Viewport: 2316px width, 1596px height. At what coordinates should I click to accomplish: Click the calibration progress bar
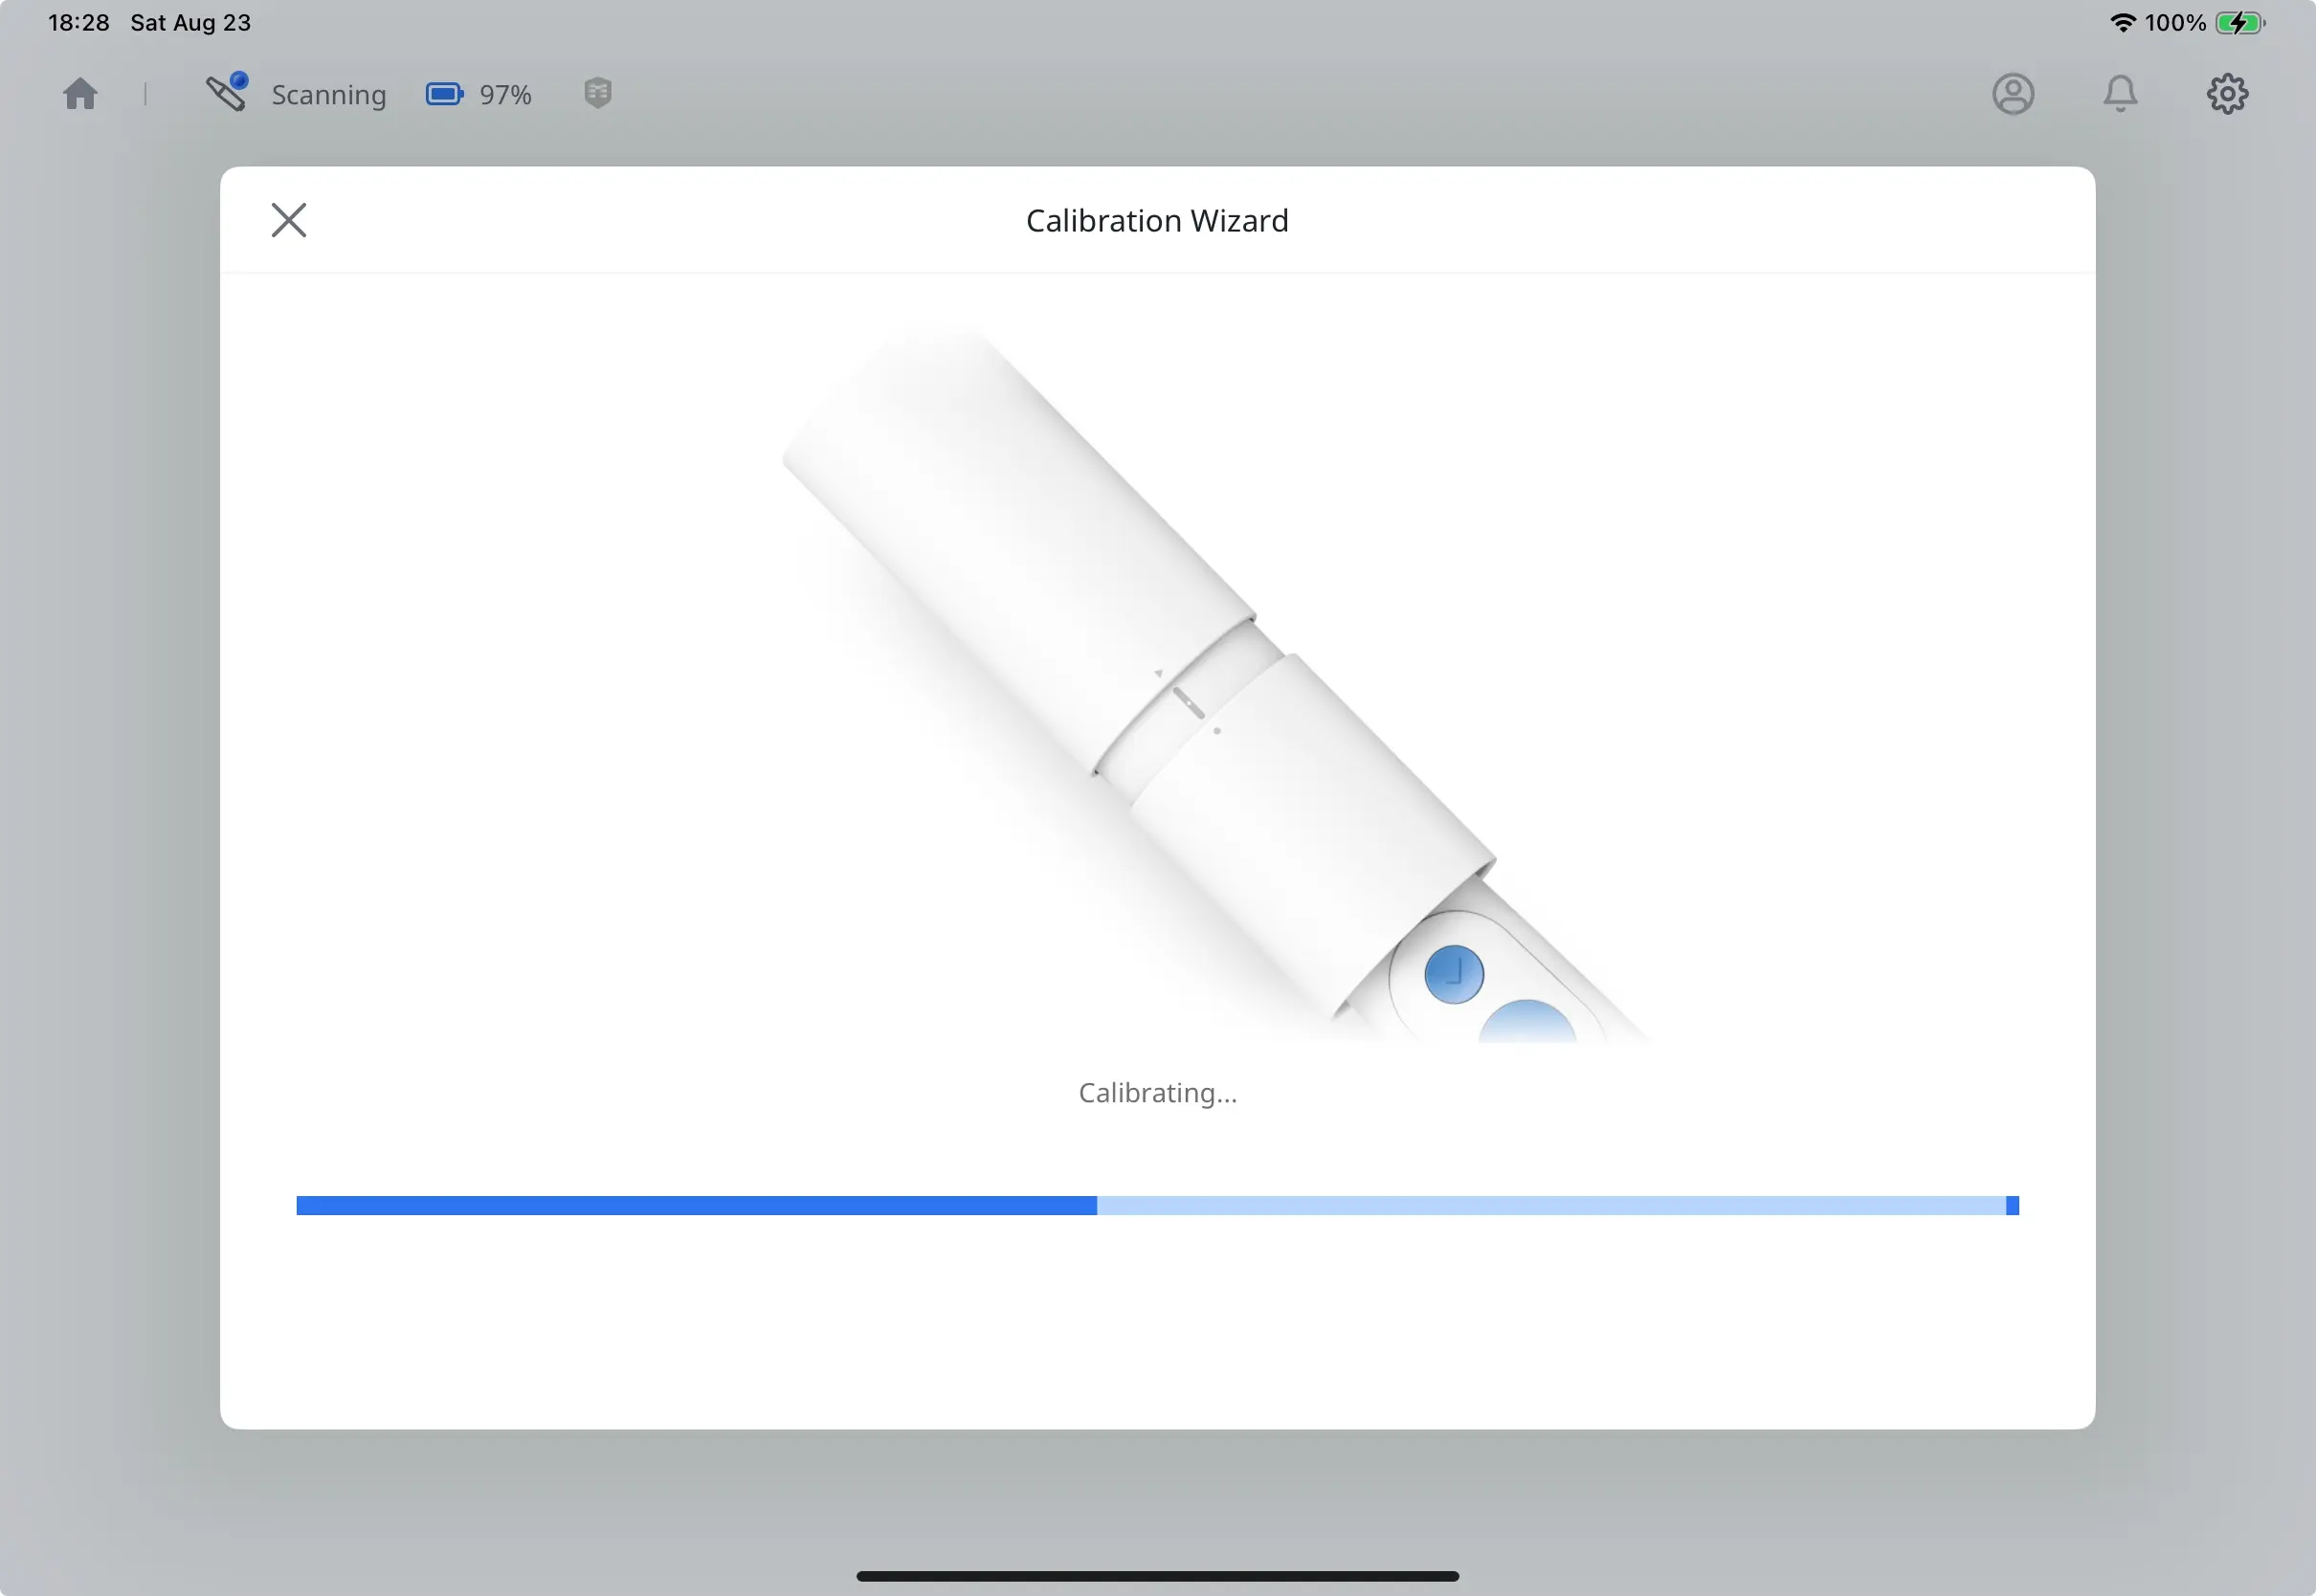[1157, 1205]
